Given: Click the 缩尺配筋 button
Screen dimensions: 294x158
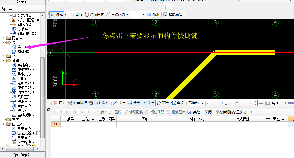Looking at the screenshot, I should coord(134,112).
